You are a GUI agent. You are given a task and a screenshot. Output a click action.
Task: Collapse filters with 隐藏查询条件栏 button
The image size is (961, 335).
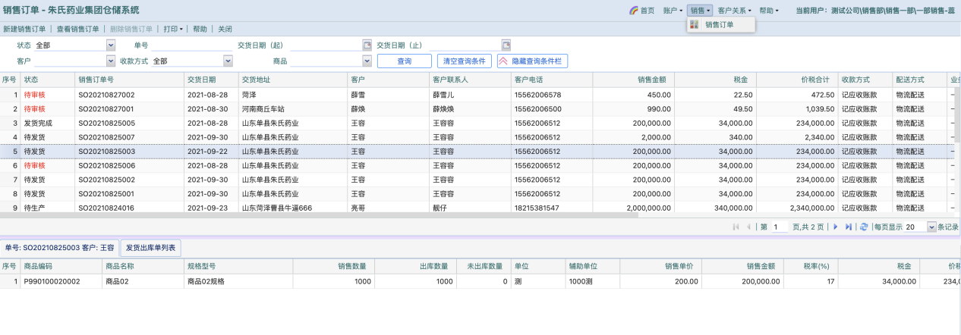(x=532, y=61)
